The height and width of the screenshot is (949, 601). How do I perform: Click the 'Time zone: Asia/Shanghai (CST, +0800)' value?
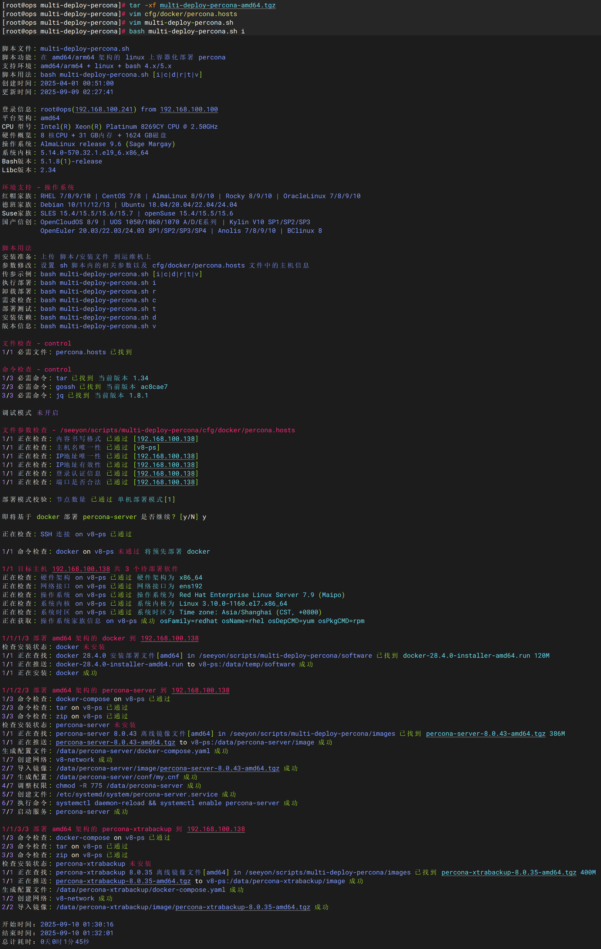251,612
